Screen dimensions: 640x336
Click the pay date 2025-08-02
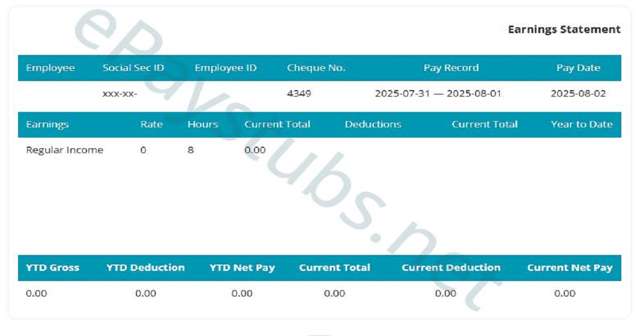point(578,94)
